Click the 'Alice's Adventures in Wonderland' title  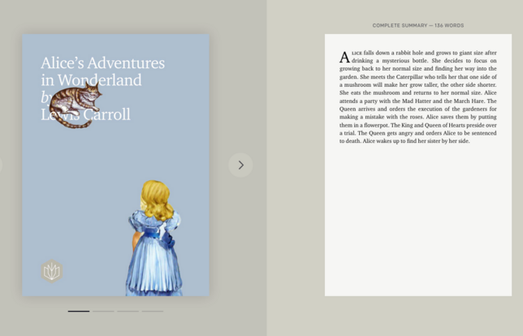pyautogui.click(x=102, y=71)
